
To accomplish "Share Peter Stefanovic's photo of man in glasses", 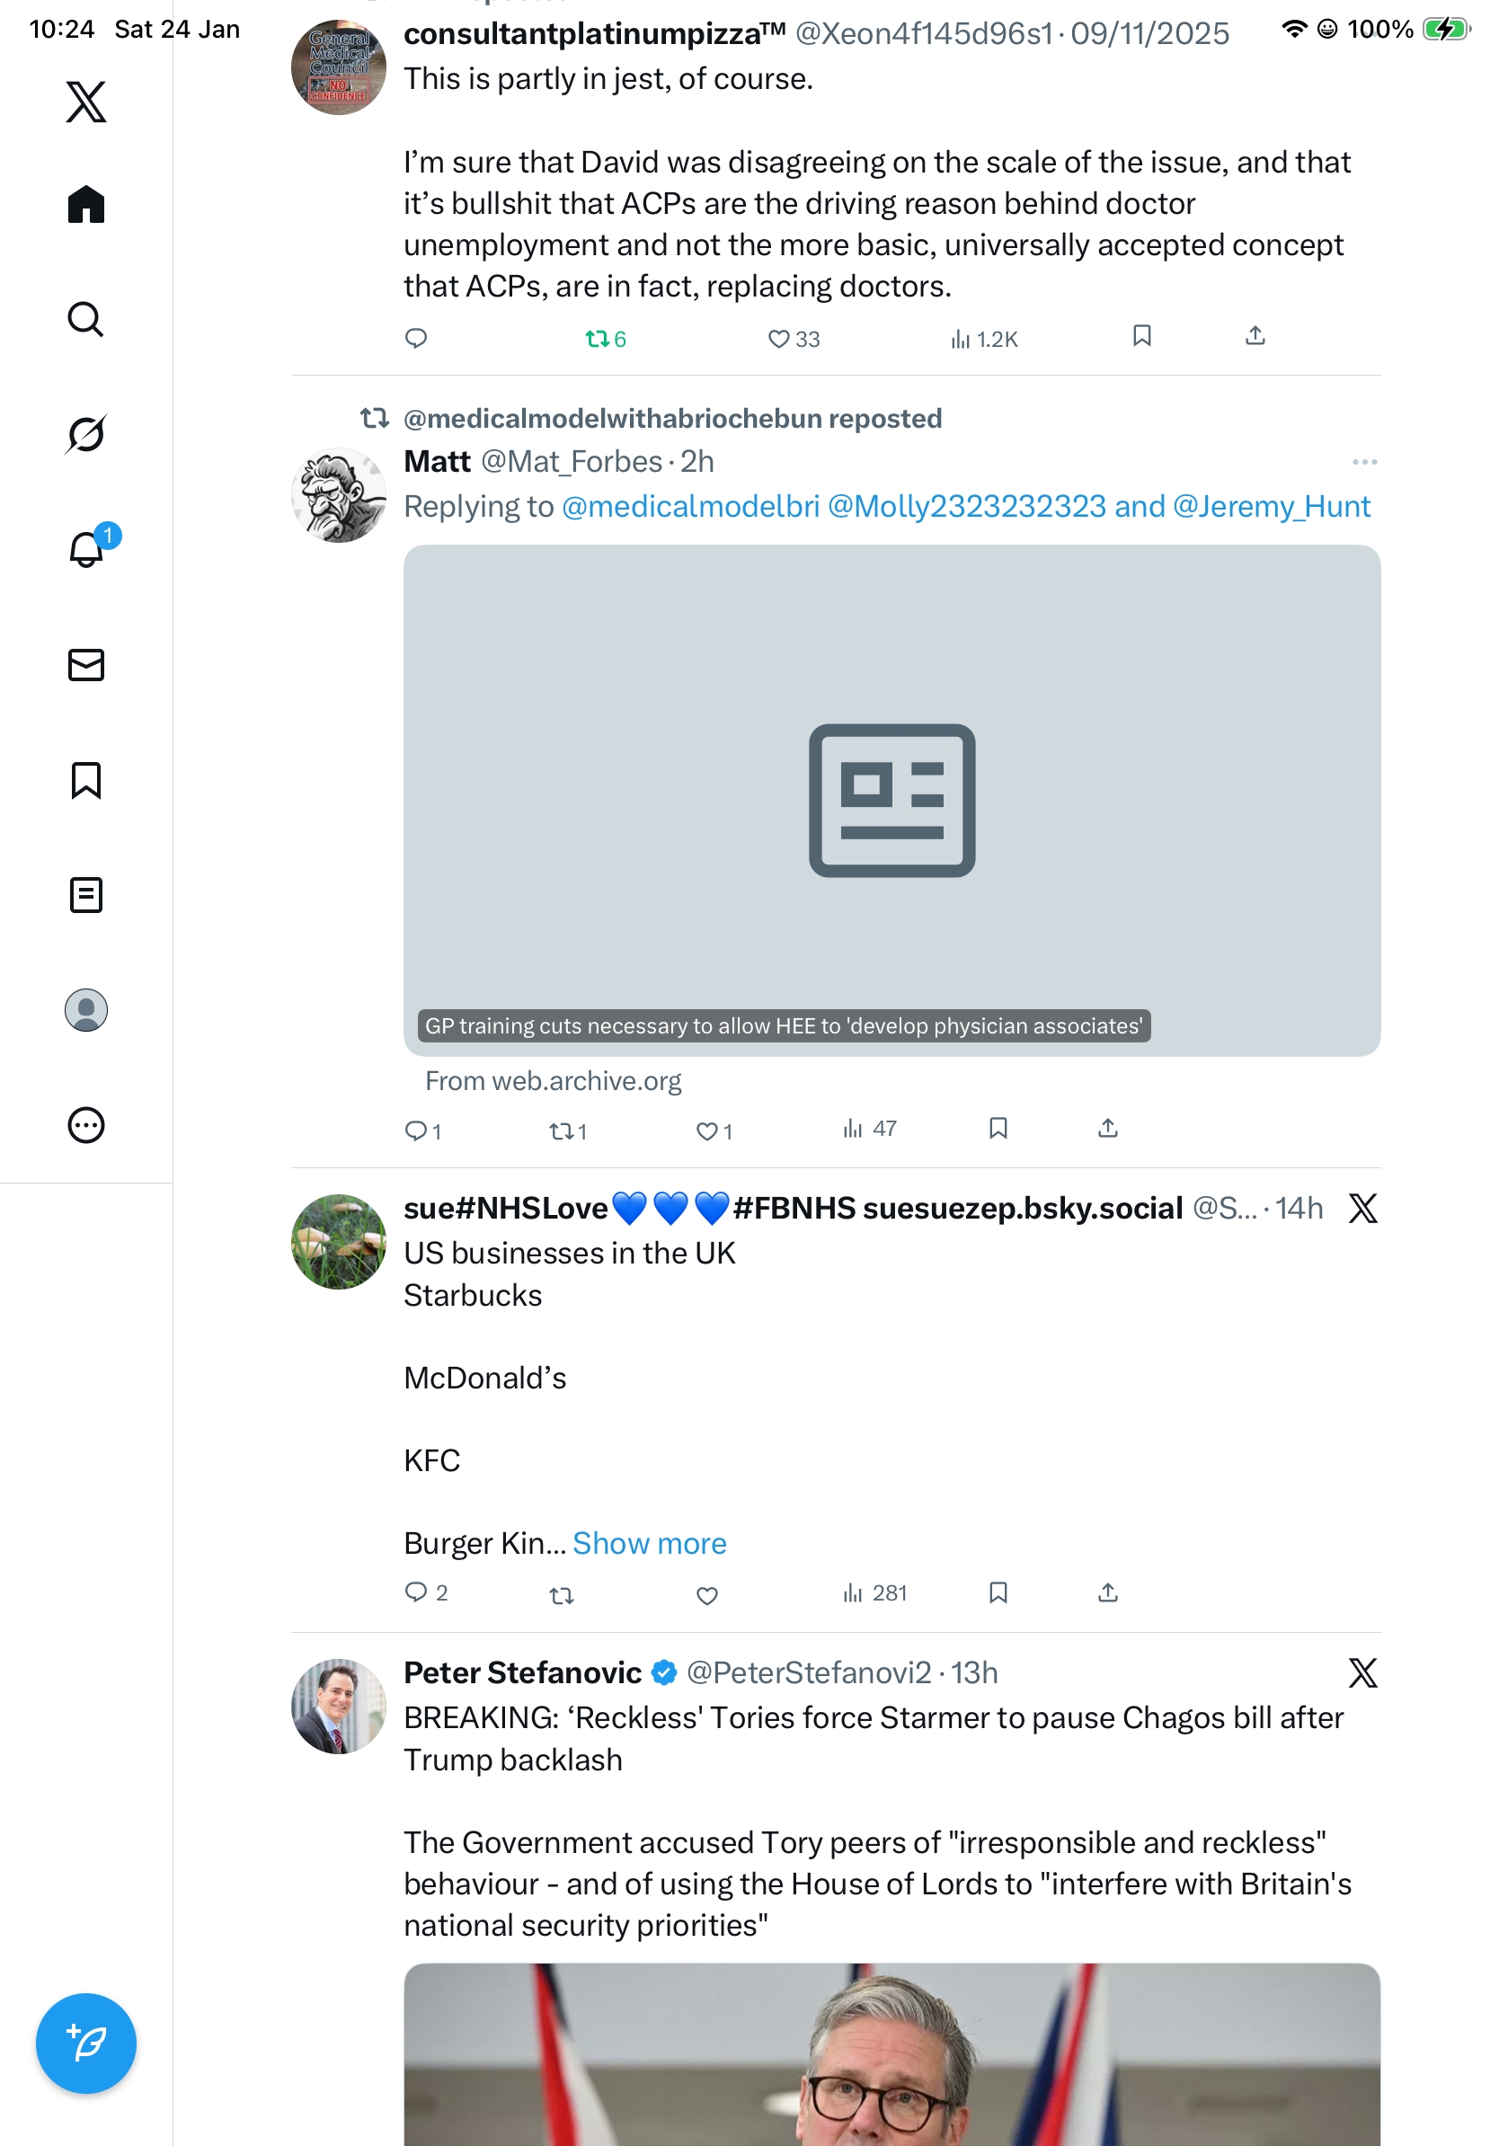I will 891,2056.
